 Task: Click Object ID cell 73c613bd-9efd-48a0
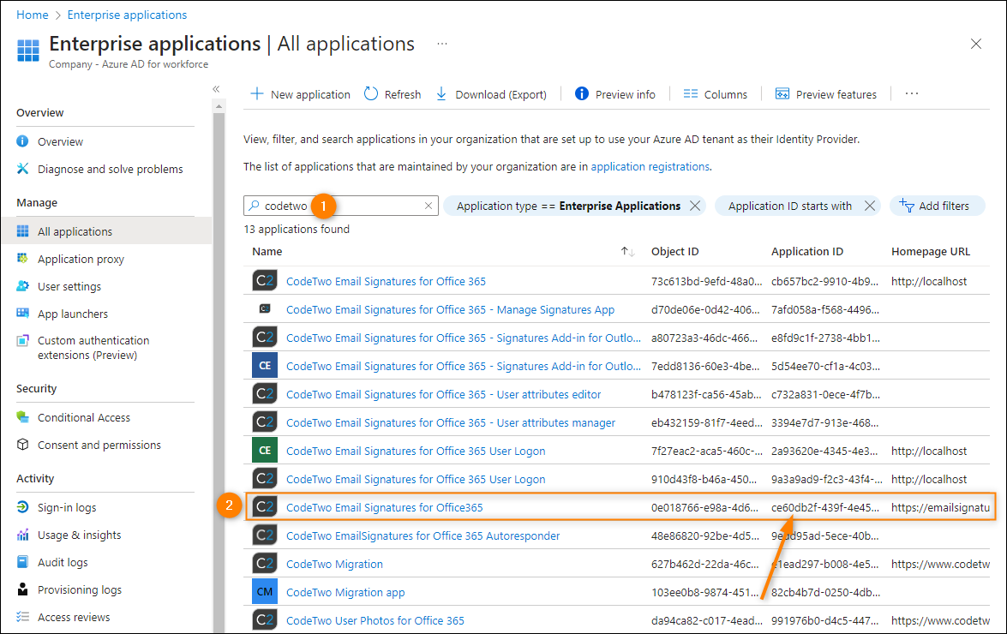click(x=706, y=282)
